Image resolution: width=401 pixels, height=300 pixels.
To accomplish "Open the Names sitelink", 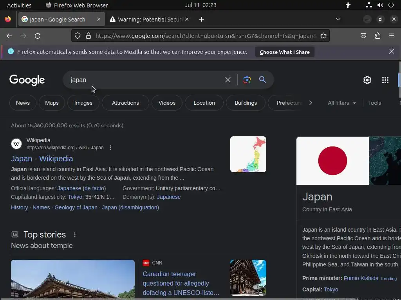I will tap(41, 207).
